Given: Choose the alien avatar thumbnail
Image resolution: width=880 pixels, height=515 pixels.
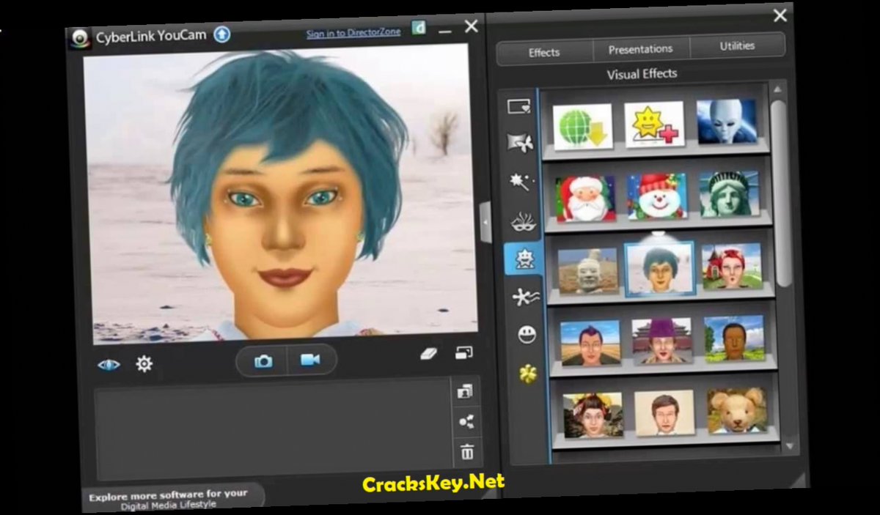Looking at the screenshot, I should (x=726, y=121).
